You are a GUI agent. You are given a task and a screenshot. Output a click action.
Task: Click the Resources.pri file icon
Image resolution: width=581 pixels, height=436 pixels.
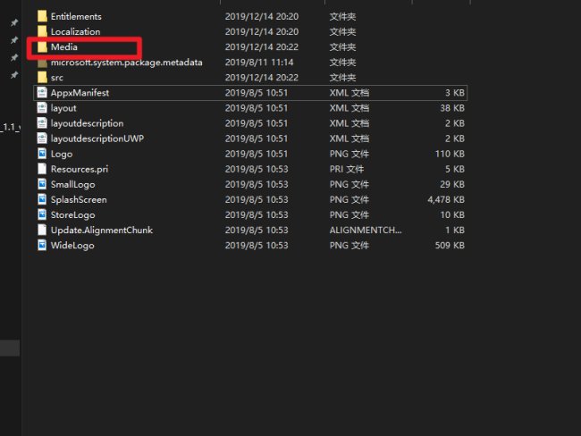pyautogui.click(x=42, y=169)
